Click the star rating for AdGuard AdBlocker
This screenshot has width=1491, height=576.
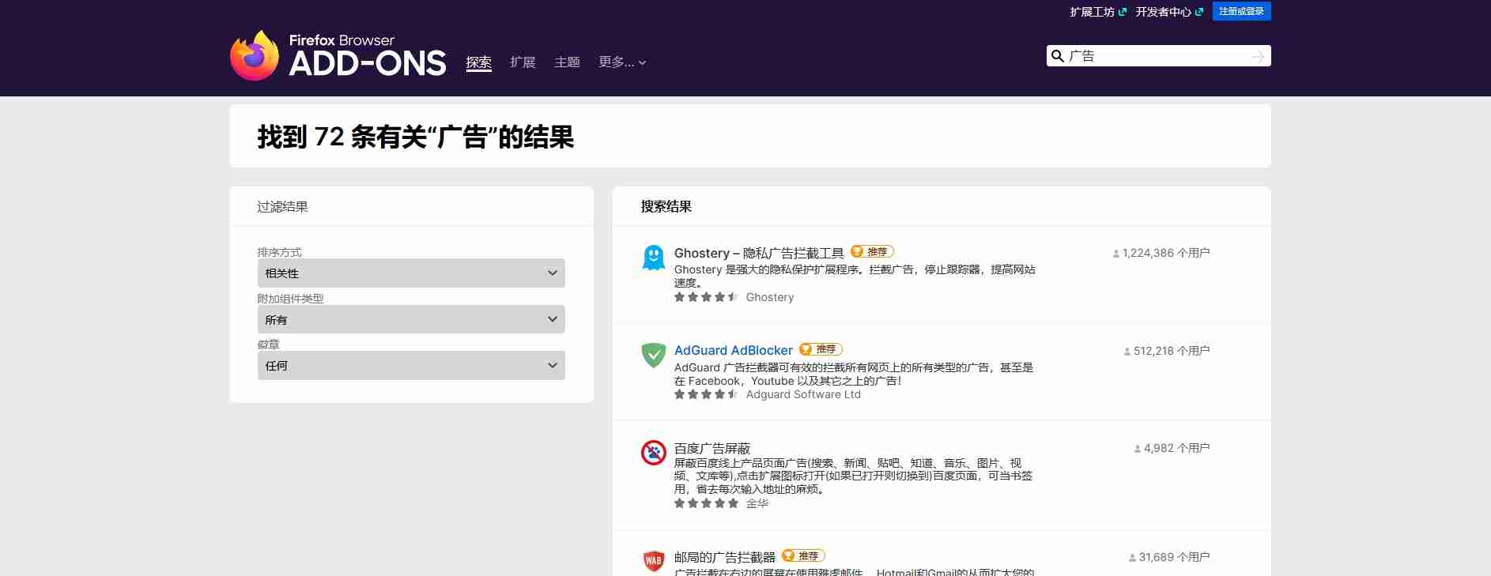click(x=706, y=394)
